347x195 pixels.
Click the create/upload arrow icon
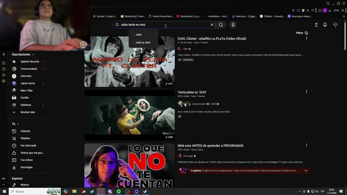click(316, 25)
